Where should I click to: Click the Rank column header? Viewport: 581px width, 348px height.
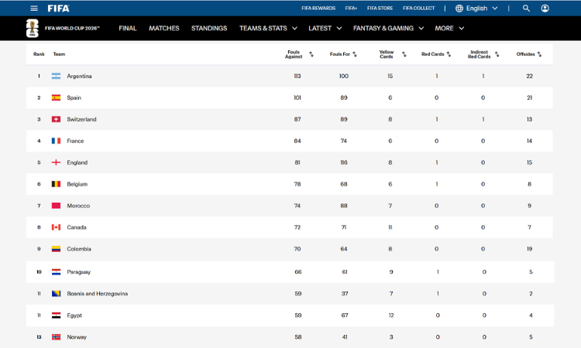[39, 54]
